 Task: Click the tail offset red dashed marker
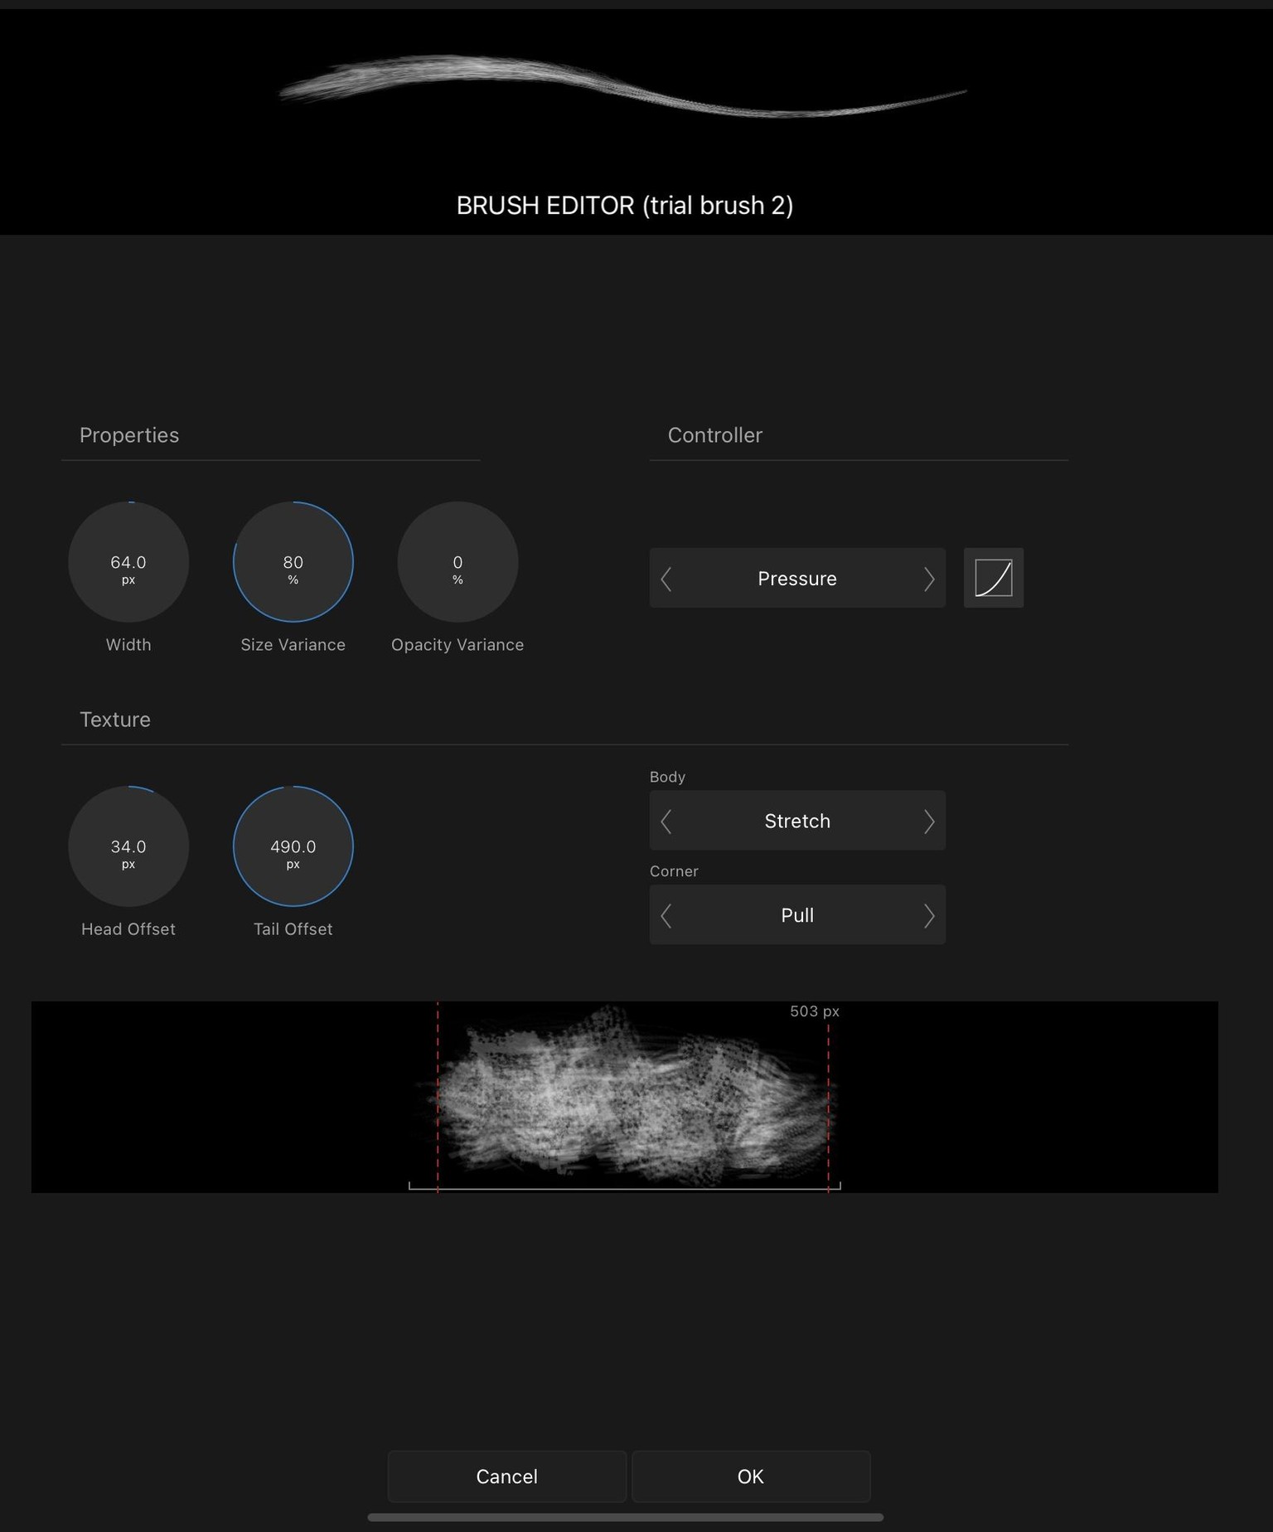point(828,1107)
